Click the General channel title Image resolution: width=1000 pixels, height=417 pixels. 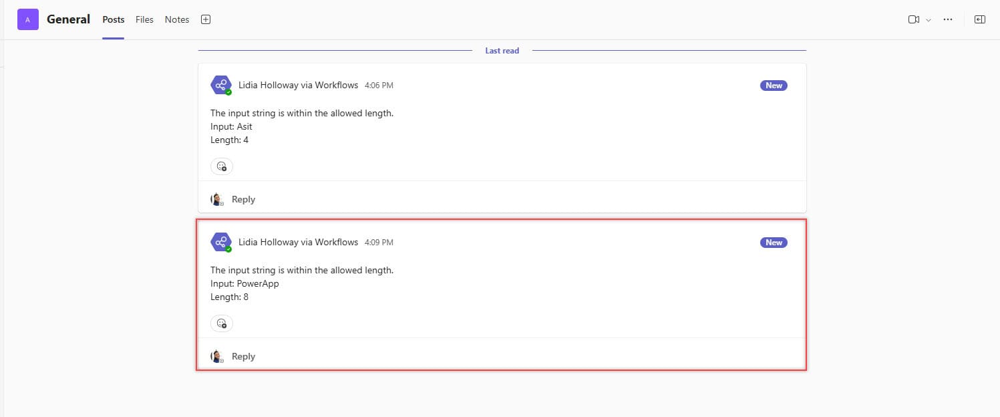point(68,19)
